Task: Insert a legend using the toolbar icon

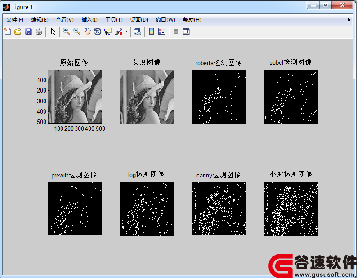Action: tap(162, 31)
